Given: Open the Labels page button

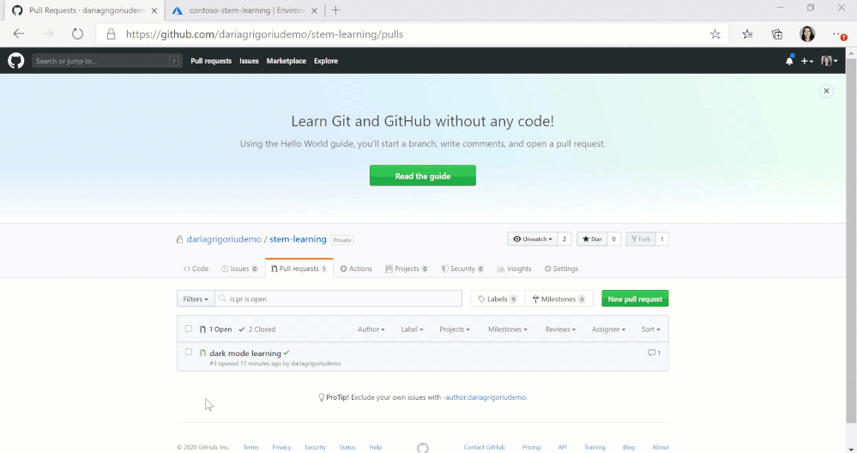Looking at the screenshot, I should pyautogui.click(x=498, y=299).
